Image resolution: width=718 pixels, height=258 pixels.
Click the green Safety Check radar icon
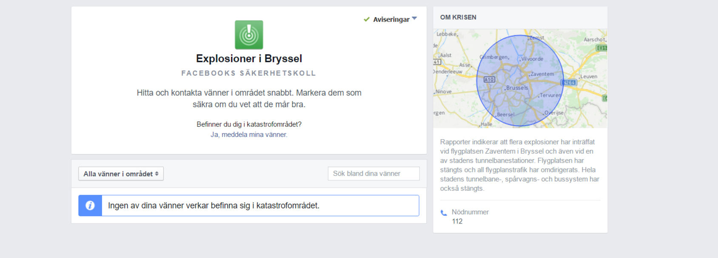249,35
